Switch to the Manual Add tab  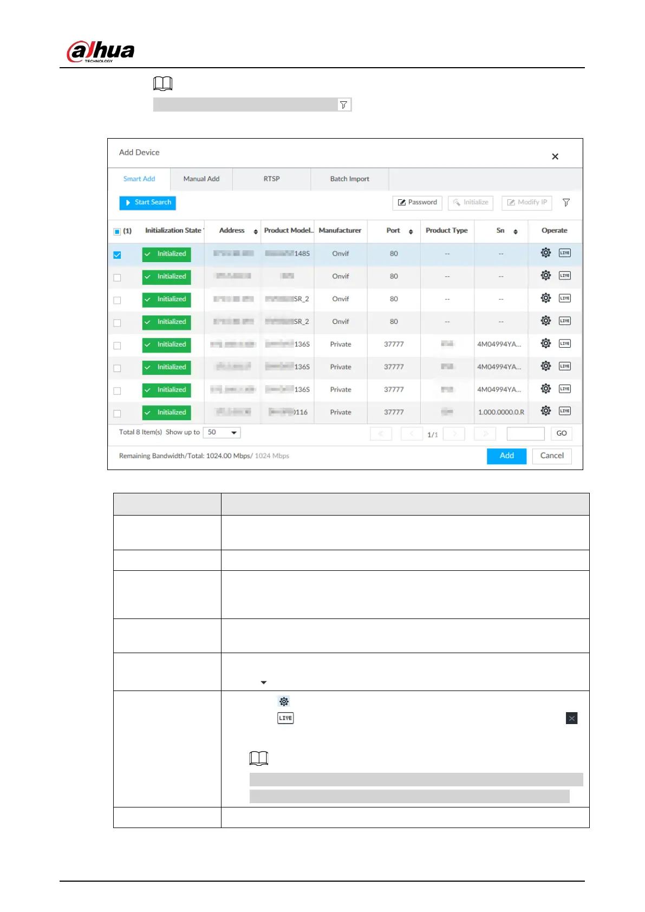201,179
